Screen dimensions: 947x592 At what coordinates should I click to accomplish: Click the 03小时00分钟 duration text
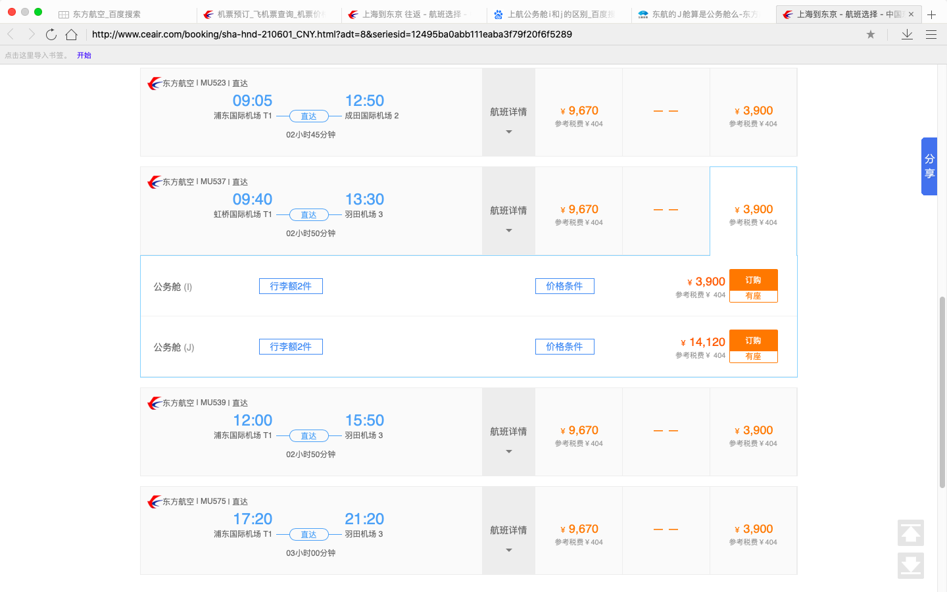310,553
